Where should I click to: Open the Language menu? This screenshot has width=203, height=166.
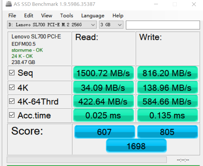pyautogui.click(x=93, y=16)
